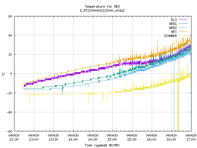Viewport: 197px width, 148px height.
Task: Click the purple ELS legend line sample
Action: click(x=183, y=20)
